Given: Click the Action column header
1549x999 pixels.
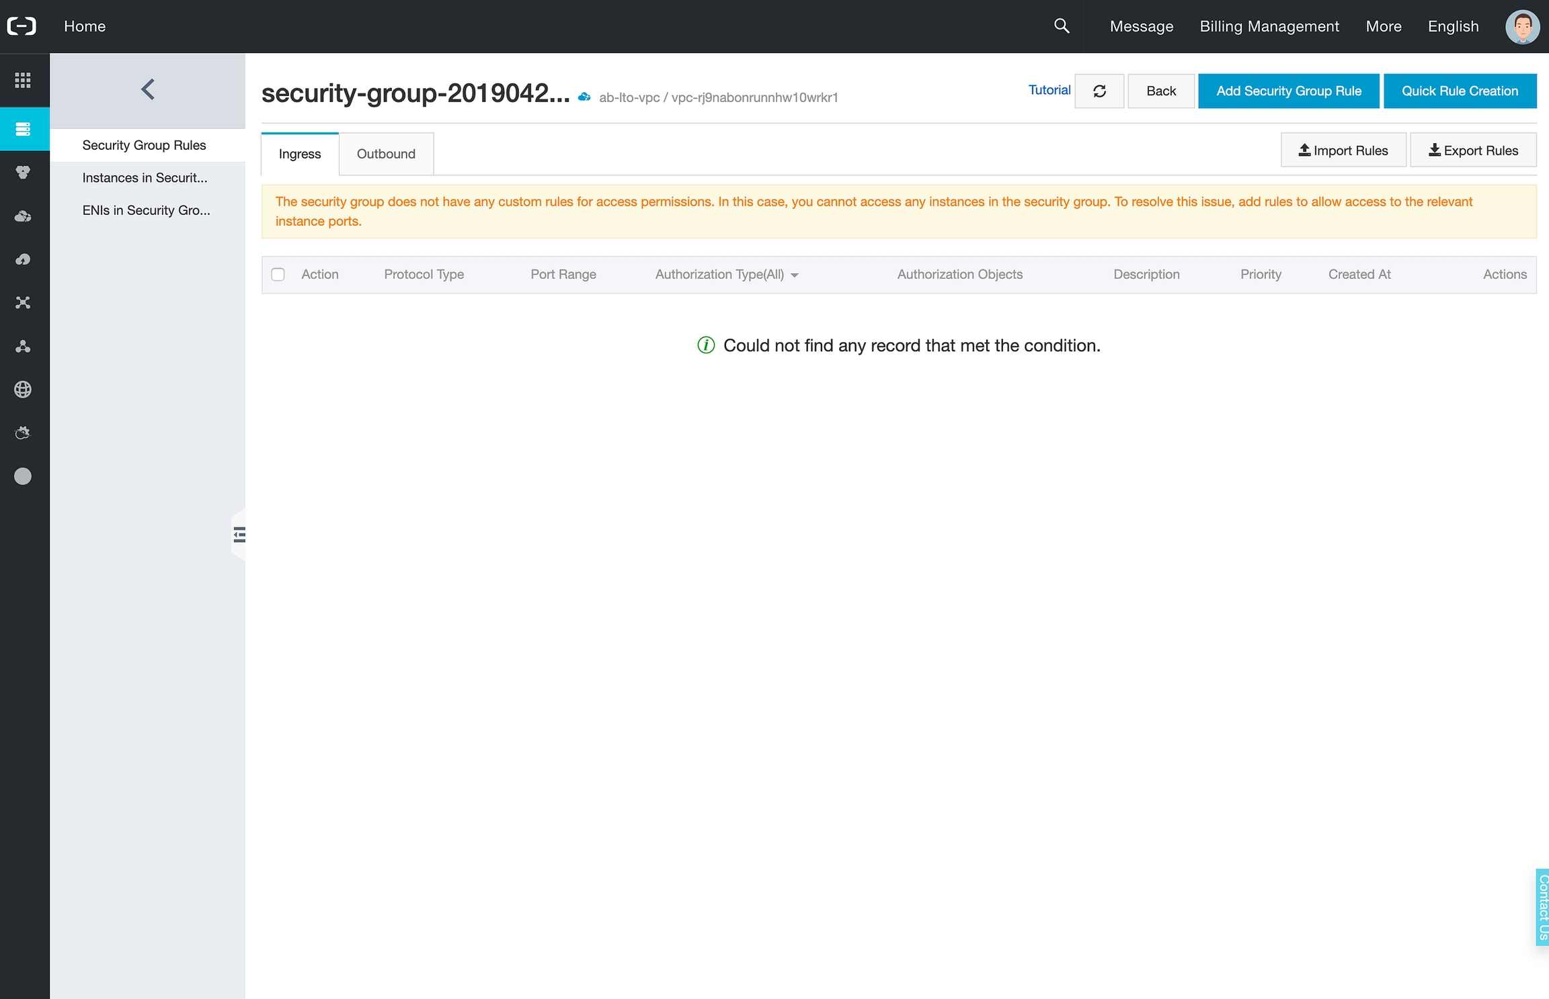Looking at the screenshot, I should (320, 274).
